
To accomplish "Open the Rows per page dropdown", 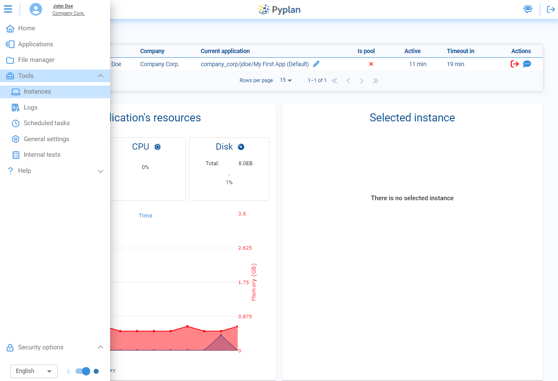I will 286,80.
